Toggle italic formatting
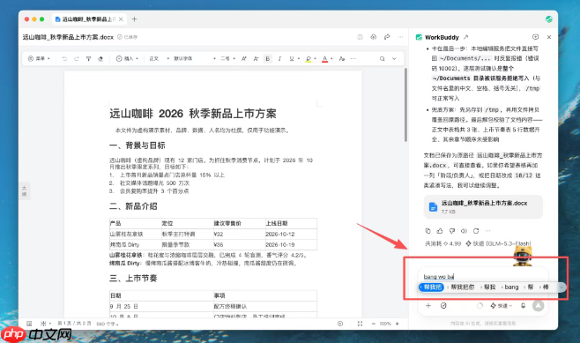 click(279, 58)
